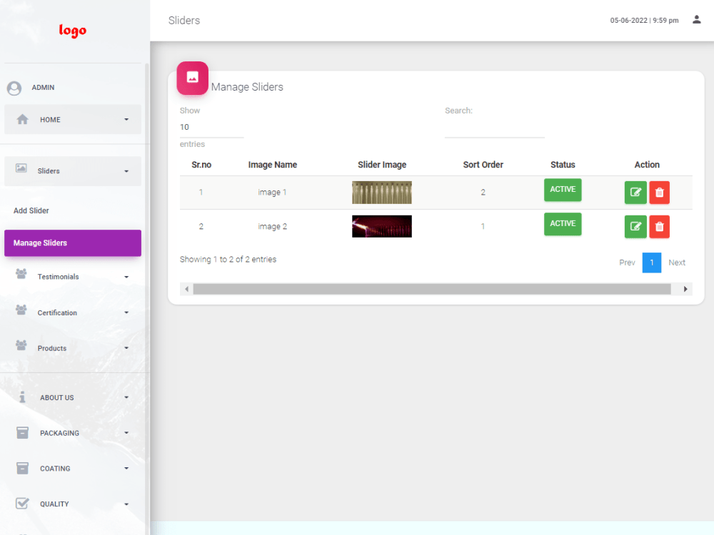Click the pink Manage Sliders image badge

[x=193, y=78]
